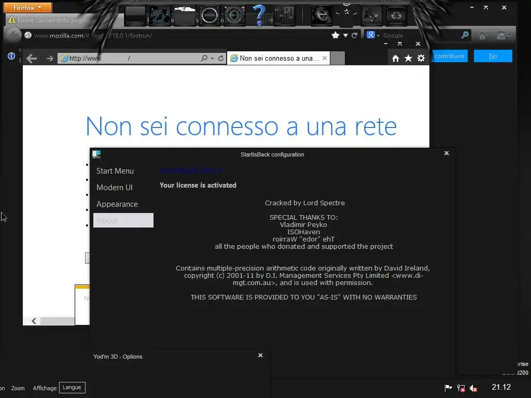531x398 pixels.
Task: Open the dock recycle bin icon
Action: [x=396, y=16]
